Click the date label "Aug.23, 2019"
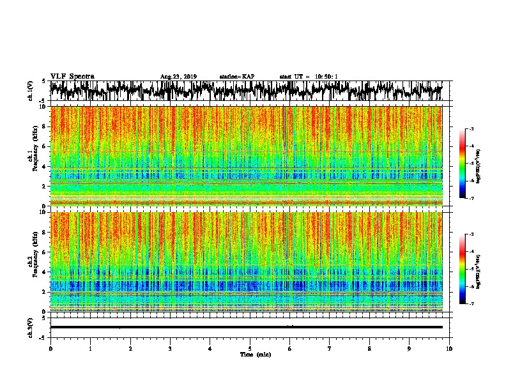 [x=178, y=77]
